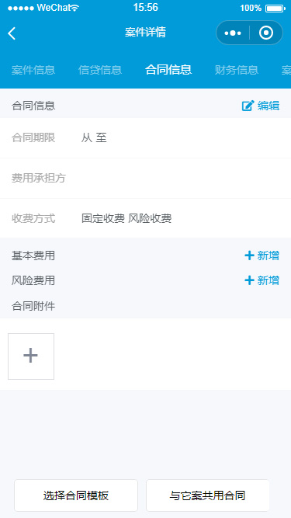Viewport: 291px width, 518px height.
Task: Open the 财务信息 tab
Action: (237, 70)
